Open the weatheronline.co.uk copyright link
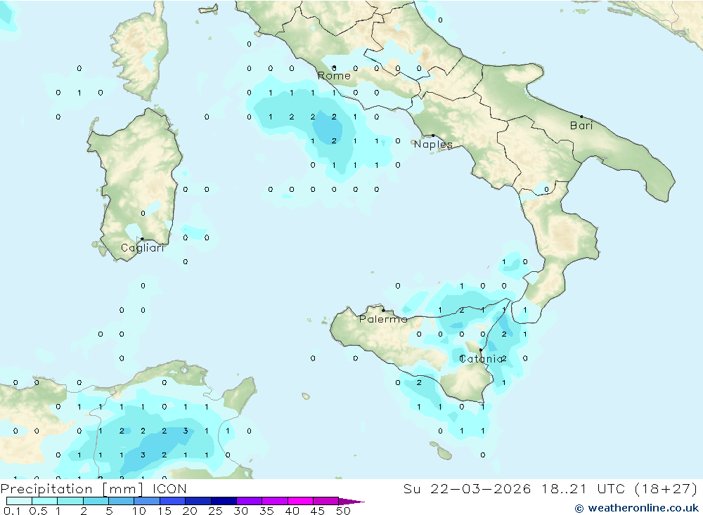The width and height of the screenshot is (703, 515). 637,508
